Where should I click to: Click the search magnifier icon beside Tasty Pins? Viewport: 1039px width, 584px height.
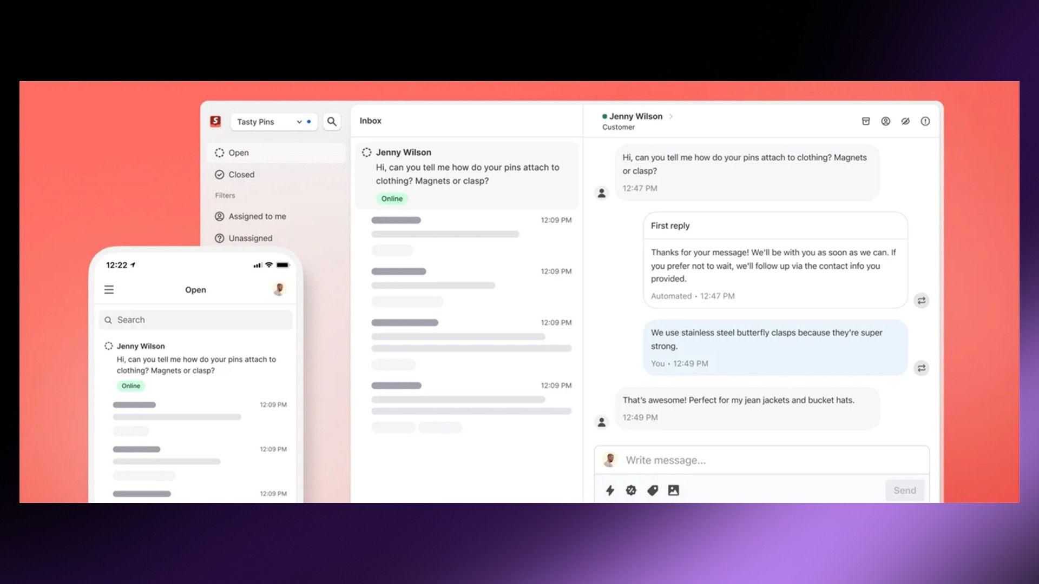[332, 122]
